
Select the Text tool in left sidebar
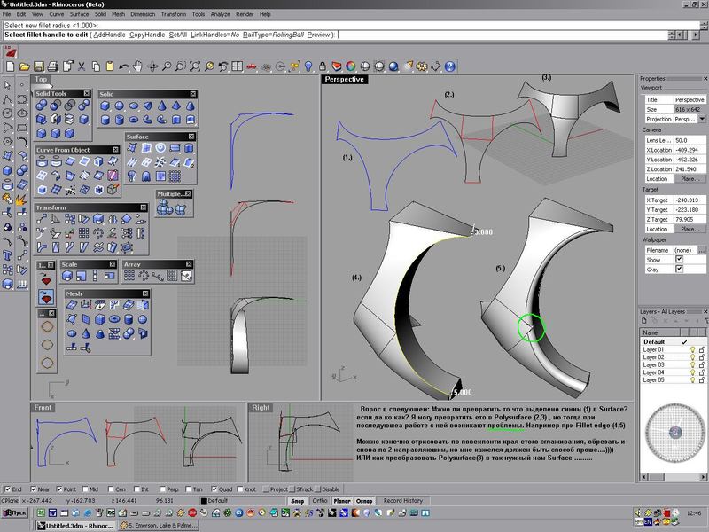point(7,256)
